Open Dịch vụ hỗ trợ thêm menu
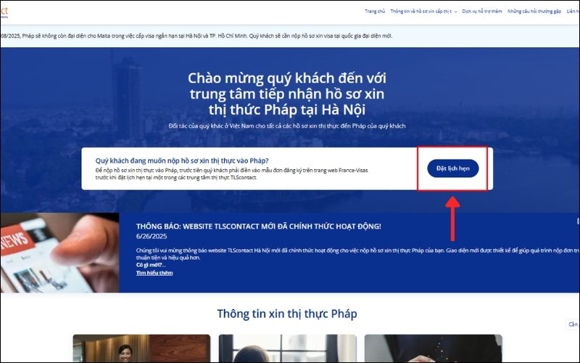This screenshot has width=580, height=363. 481,12
